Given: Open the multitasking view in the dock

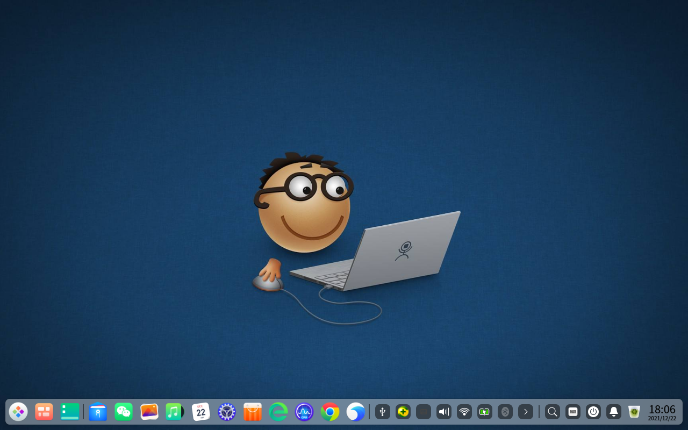Looking at the screenshot, I should tap(44, 412).
